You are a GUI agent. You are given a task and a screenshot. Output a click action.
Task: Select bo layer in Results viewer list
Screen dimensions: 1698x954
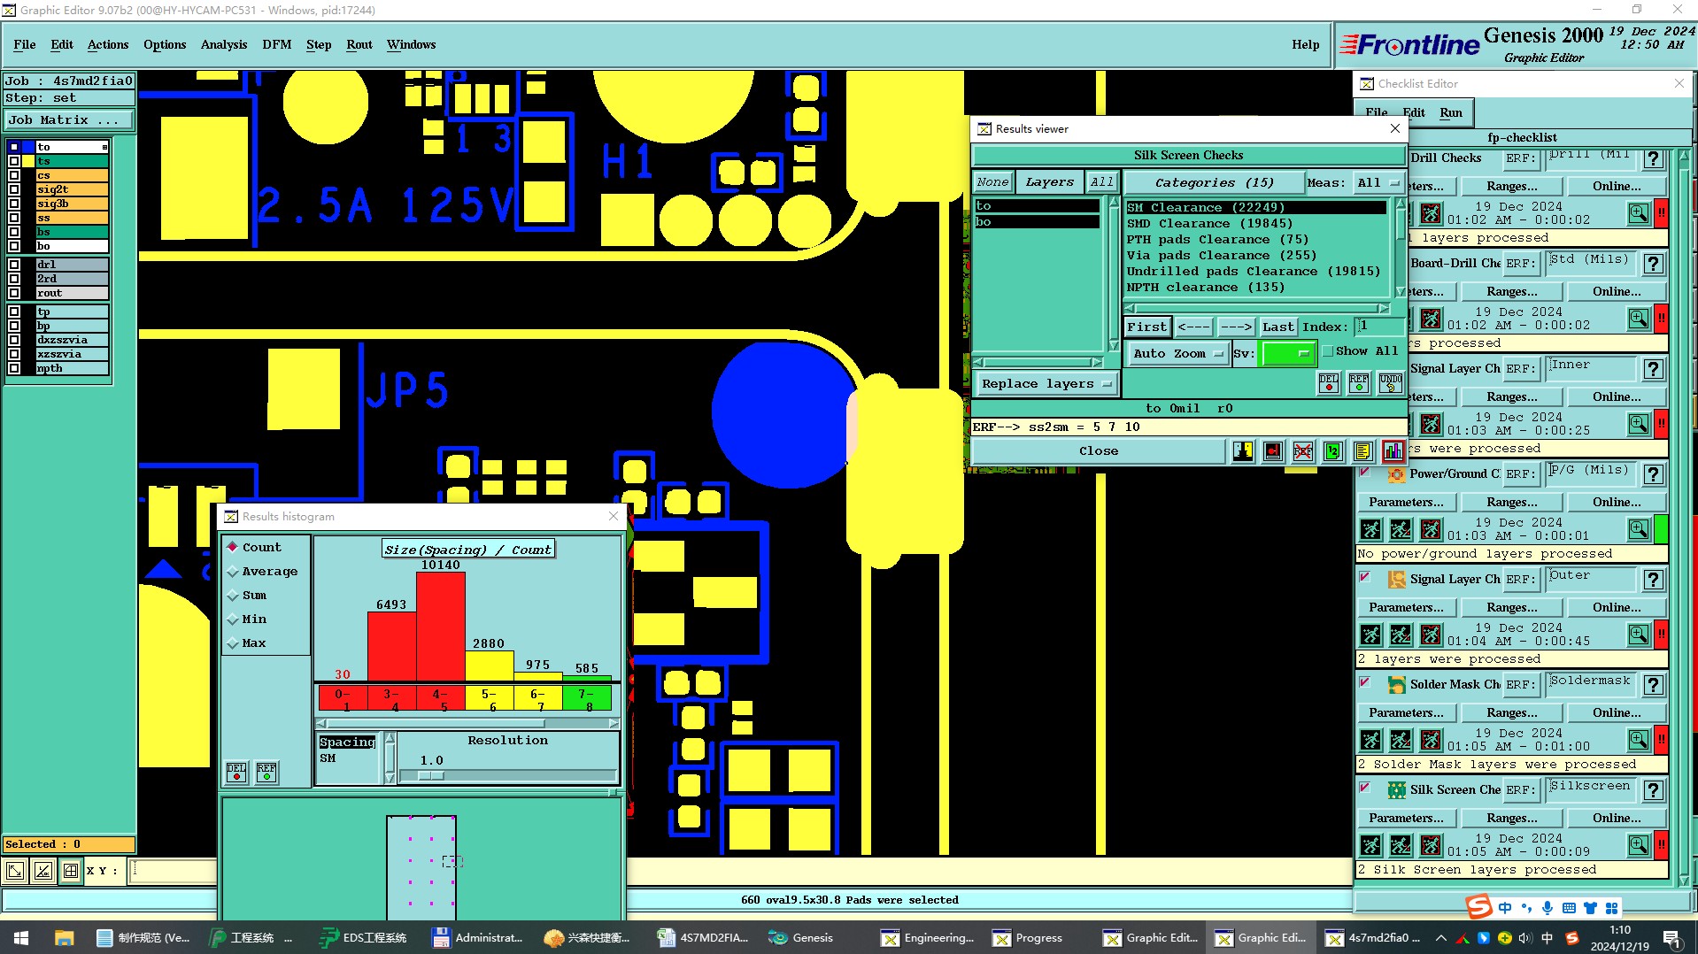coord(1037,222)
